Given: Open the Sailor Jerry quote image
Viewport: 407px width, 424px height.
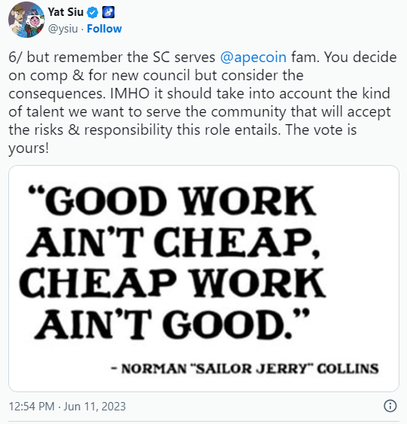Looking at the screenshot, I should [x=204, y=279].
